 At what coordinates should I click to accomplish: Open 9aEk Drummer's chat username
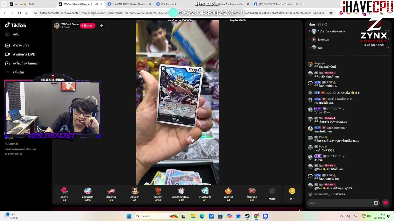coord(336,128)
